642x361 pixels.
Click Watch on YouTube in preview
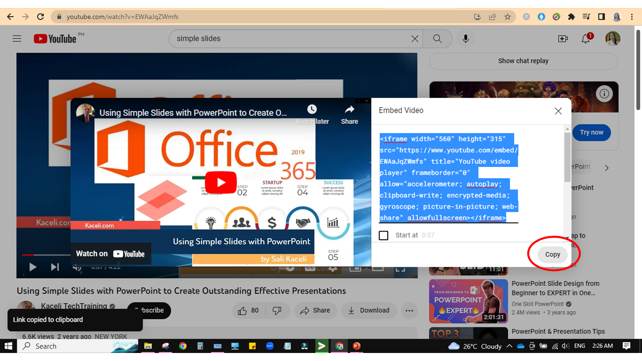tap(110, 254)
